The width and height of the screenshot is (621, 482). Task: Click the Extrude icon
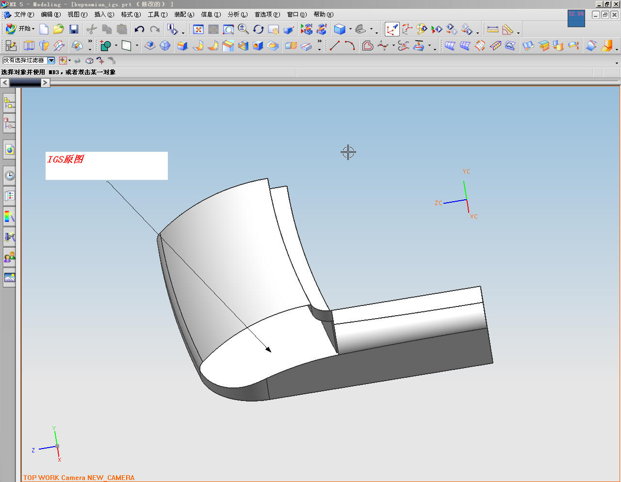pyautogui.click(x=29, y=46)
